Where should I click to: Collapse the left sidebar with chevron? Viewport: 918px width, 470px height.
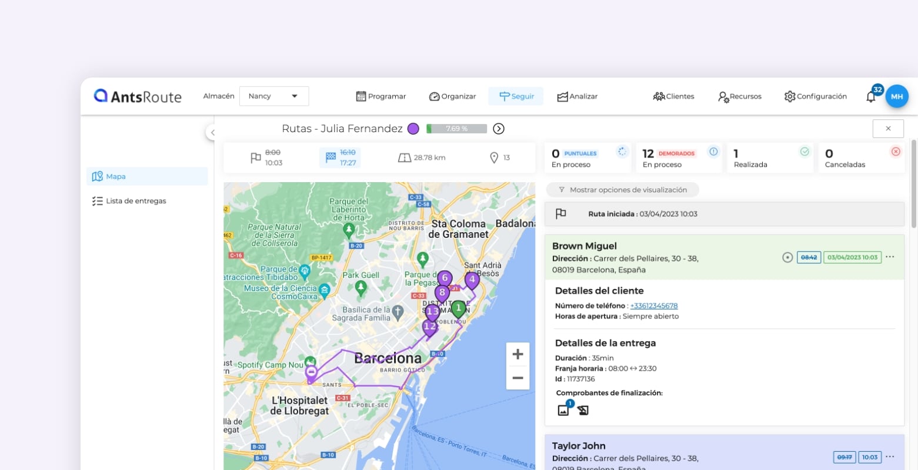point(211,132)
